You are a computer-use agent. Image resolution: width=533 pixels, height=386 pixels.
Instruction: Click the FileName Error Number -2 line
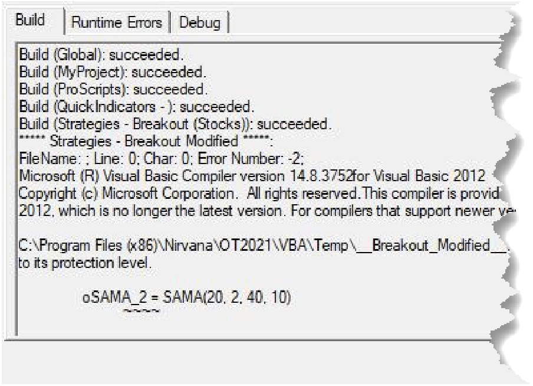click(x=162, y=159)
